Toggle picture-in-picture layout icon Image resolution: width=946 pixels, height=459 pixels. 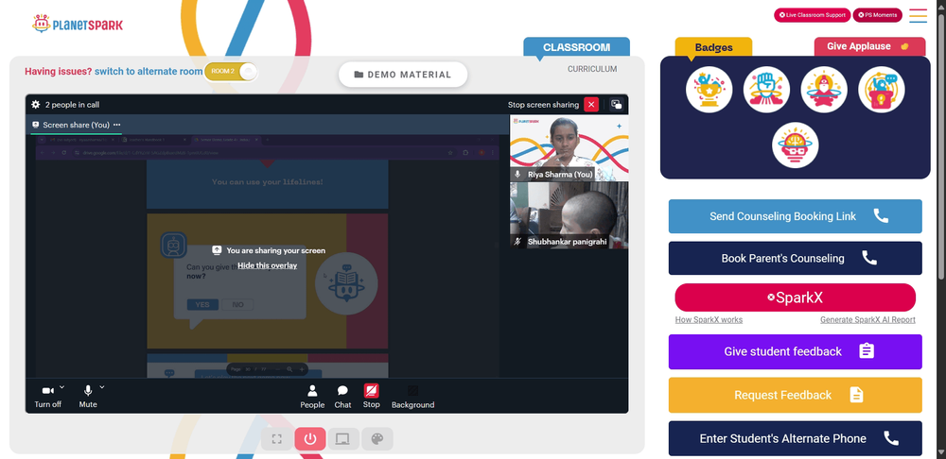616,104
